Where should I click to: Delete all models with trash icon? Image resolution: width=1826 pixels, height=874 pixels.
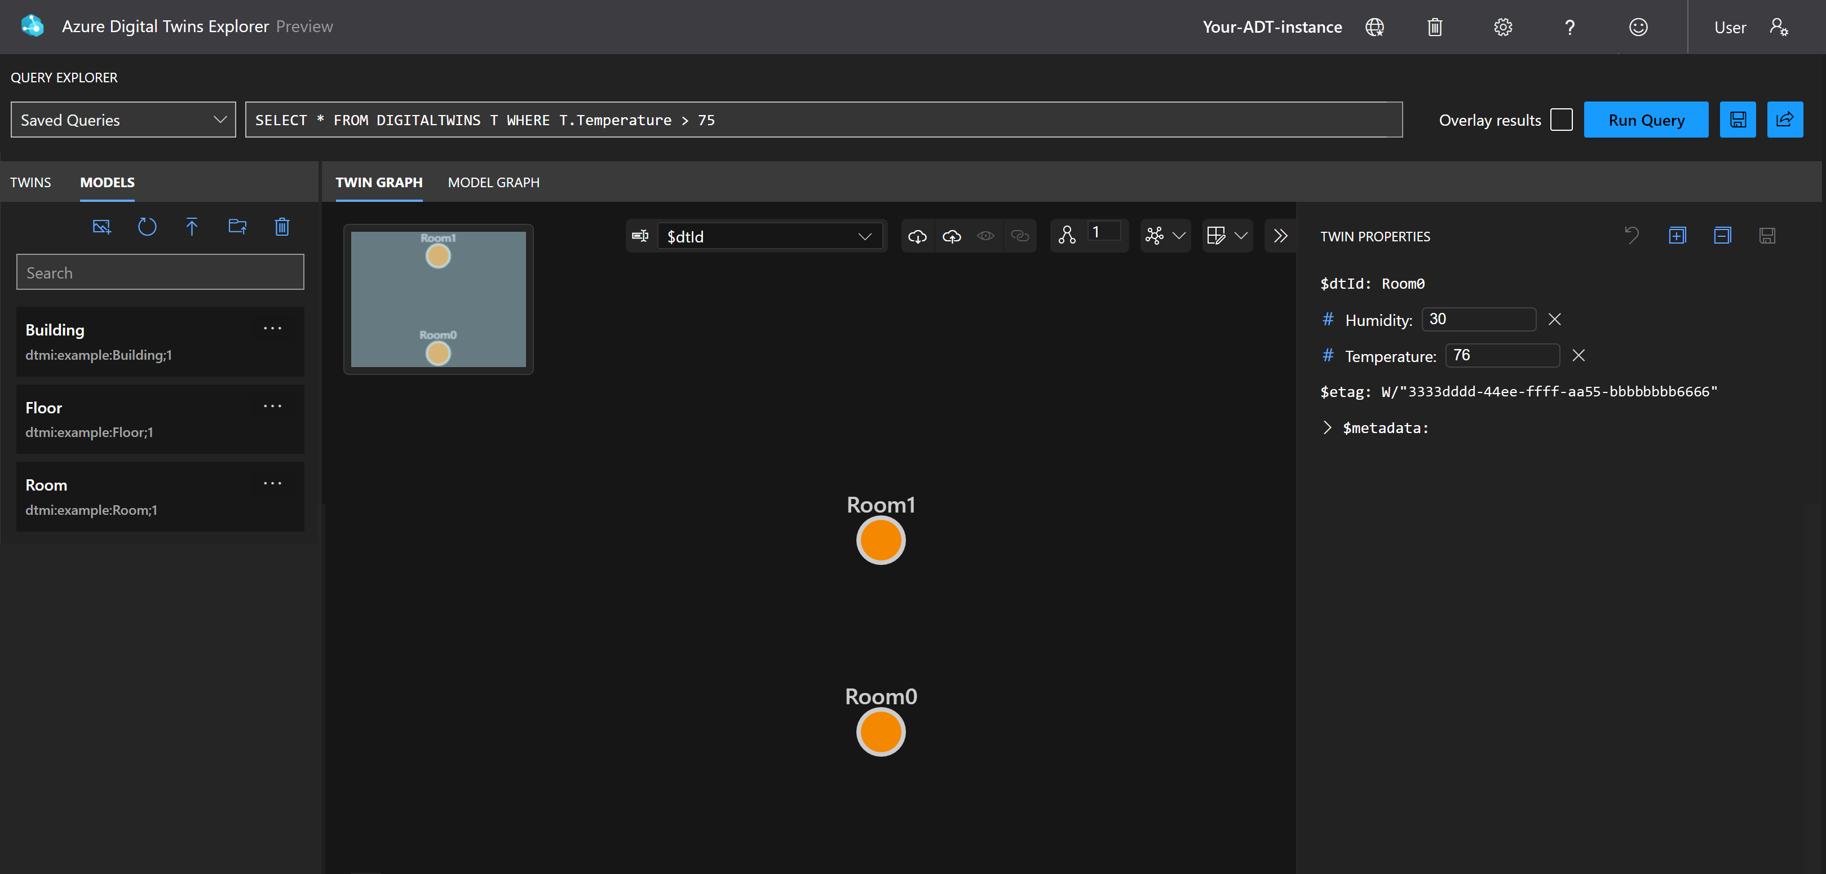click(282, 227)
